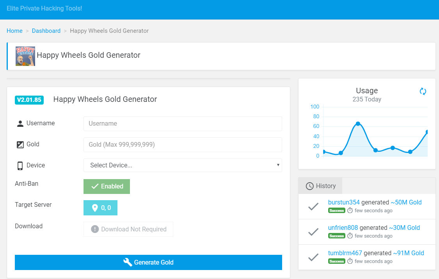Click the checkmark icon next to tumblrm467

point(313,257)
